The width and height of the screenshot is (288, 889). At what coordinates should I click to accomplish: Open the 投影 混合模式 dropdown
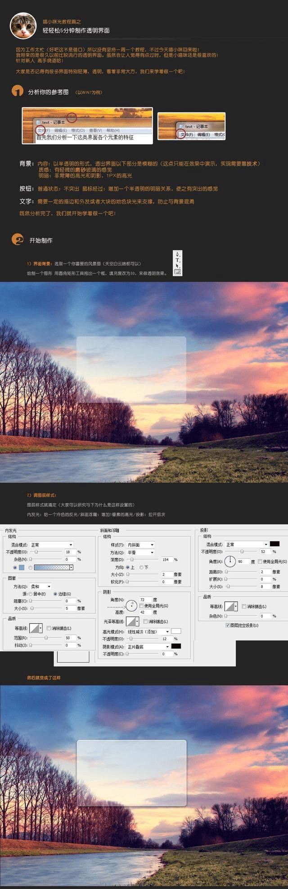point(246,544)
